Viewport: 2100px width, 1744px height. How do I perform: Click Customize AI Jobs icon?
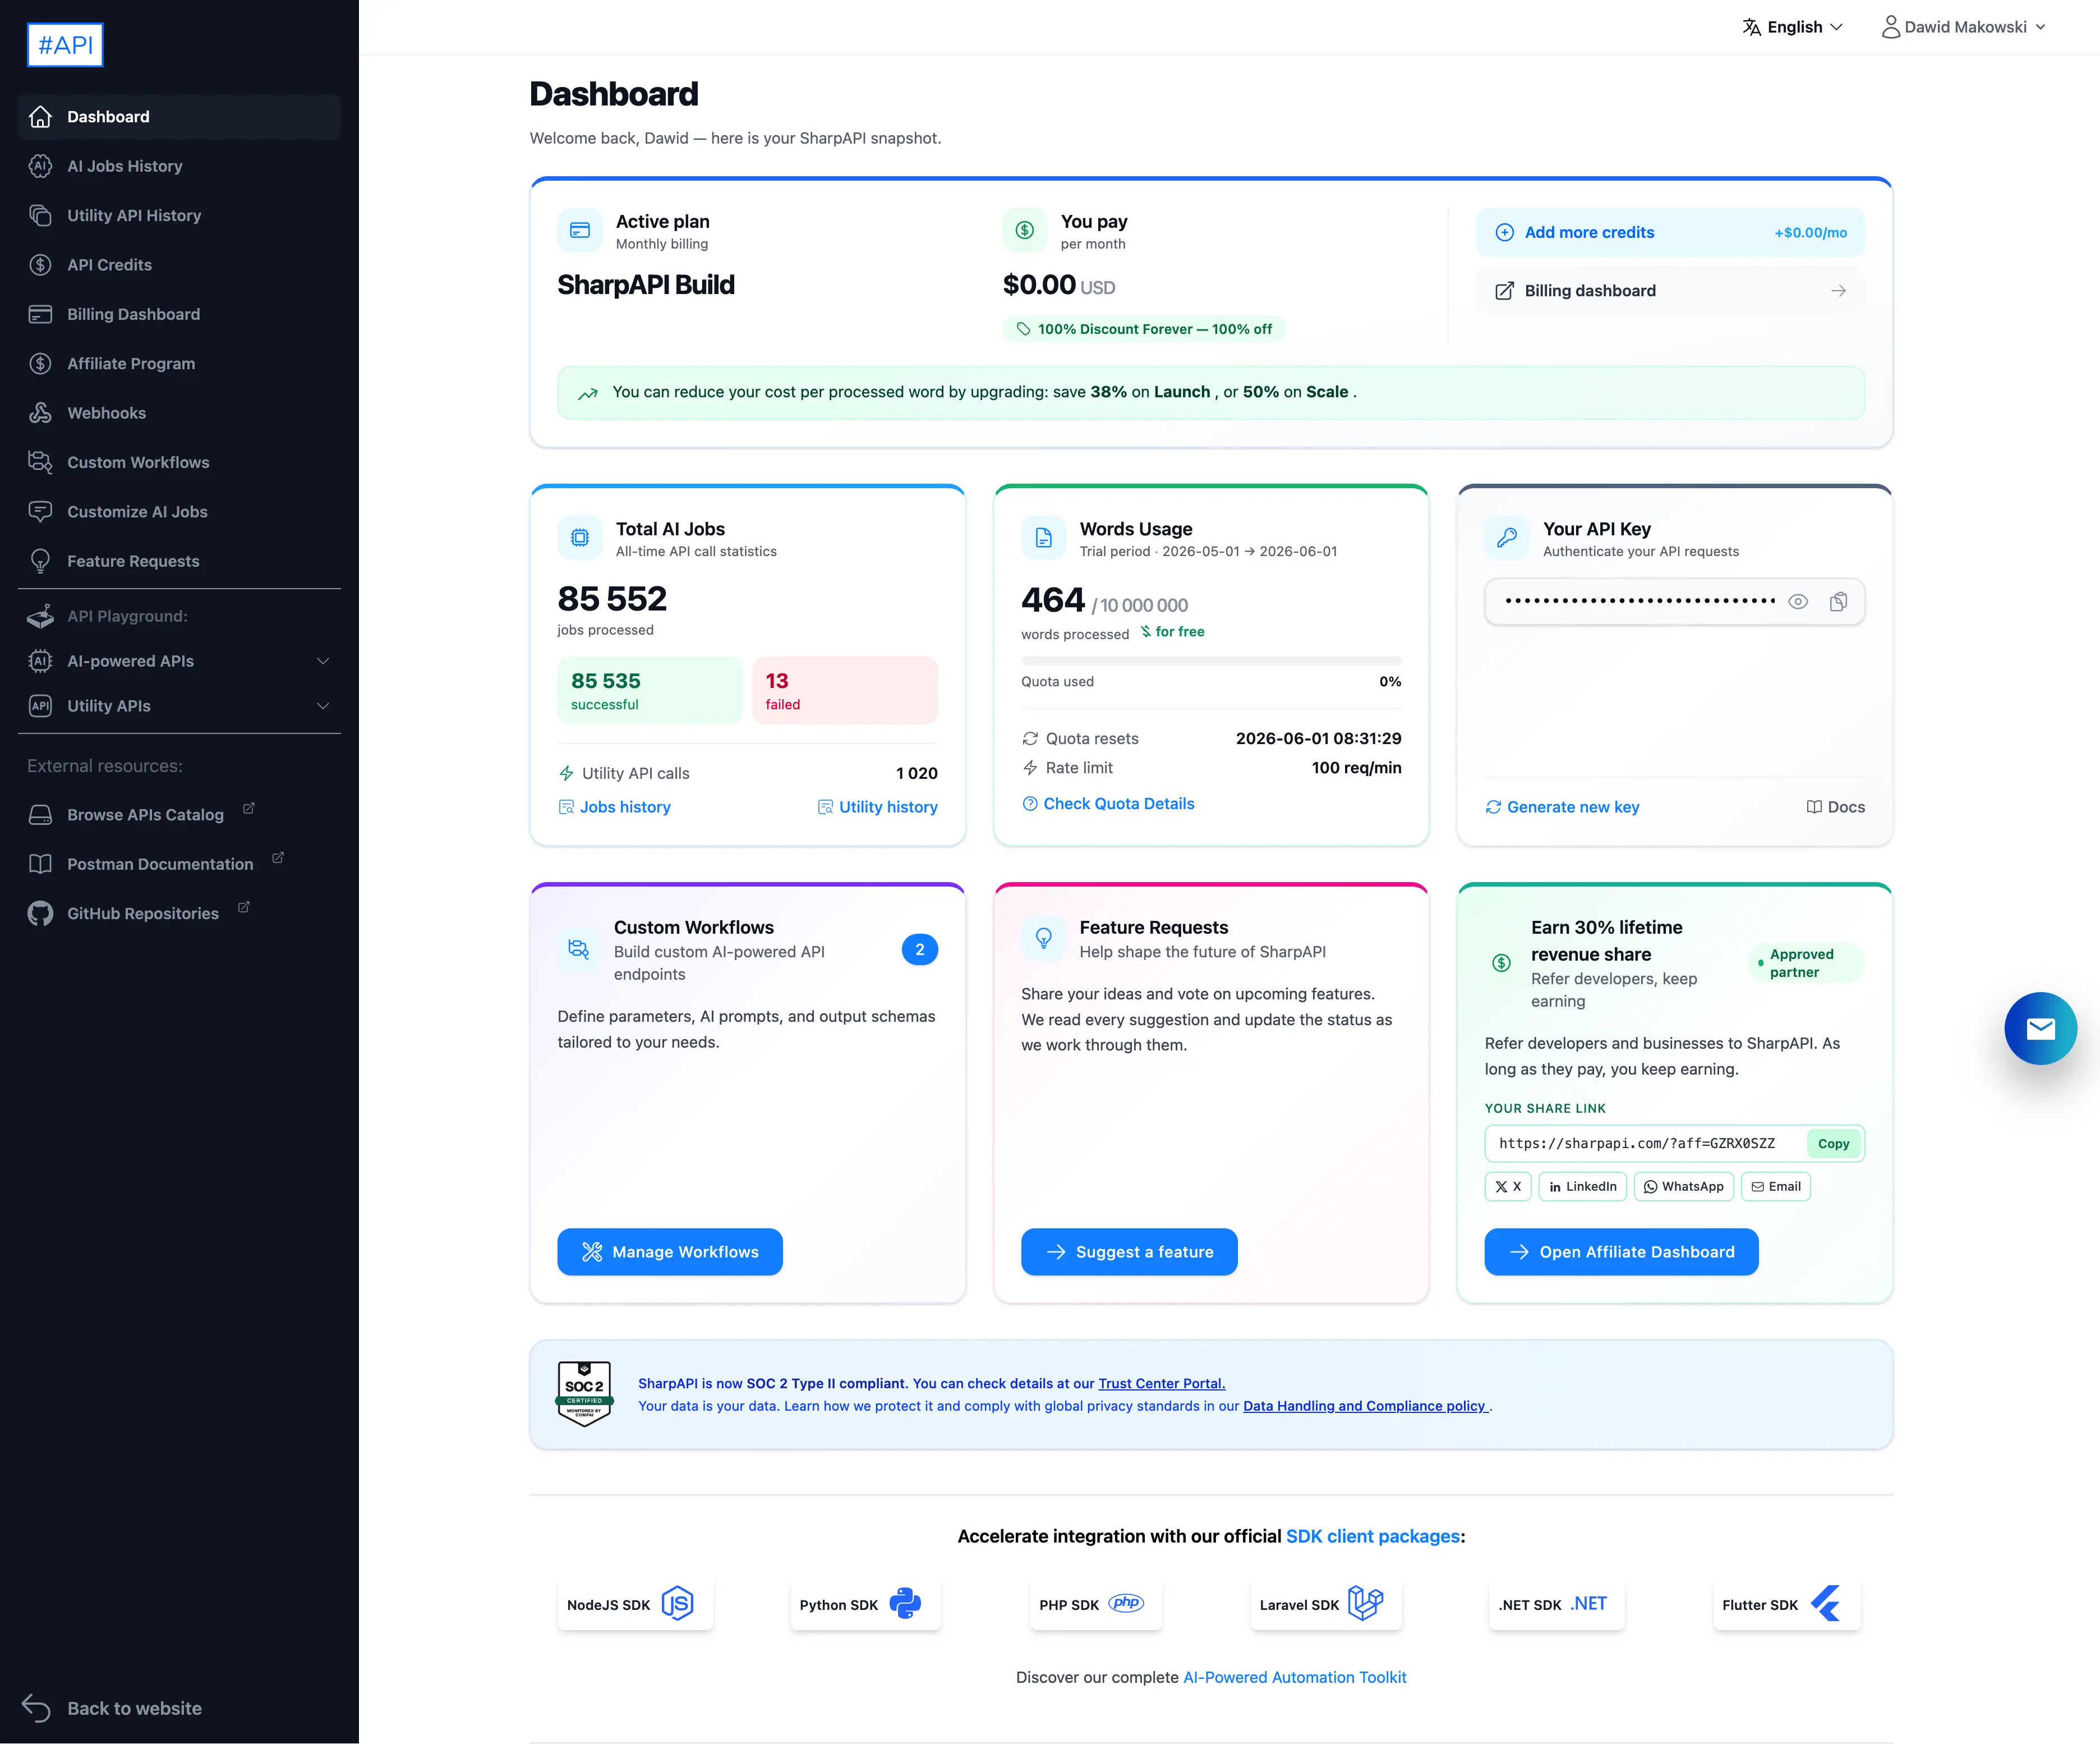pyautogui.click(x=40, y=511)
